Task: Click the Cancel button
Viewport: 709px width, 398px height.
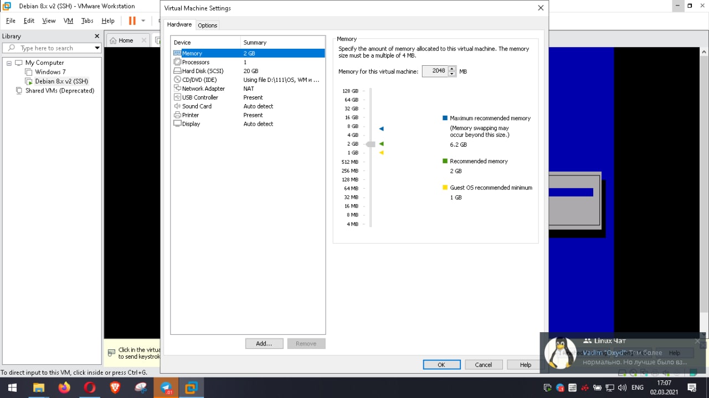Action: click(x=483, y=365)
